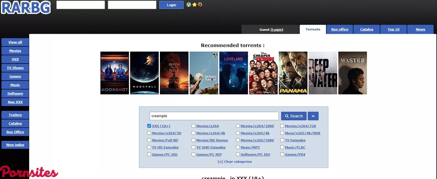Click Clear categories link

tap(235, 162)
